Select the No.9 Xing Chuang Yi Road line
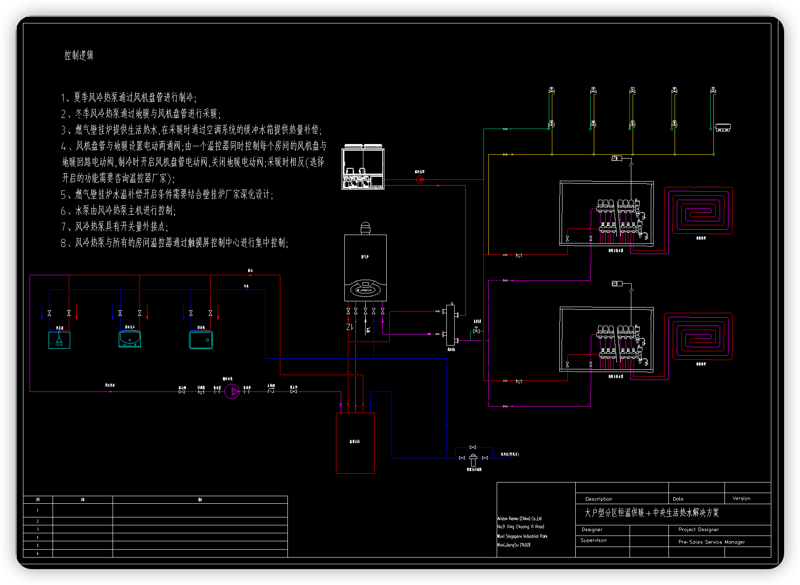800x585 pixels. click(x=521, y=527)
